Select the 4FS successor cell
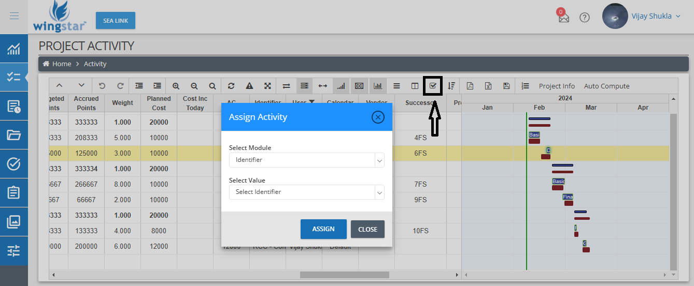 click(420, 138)
